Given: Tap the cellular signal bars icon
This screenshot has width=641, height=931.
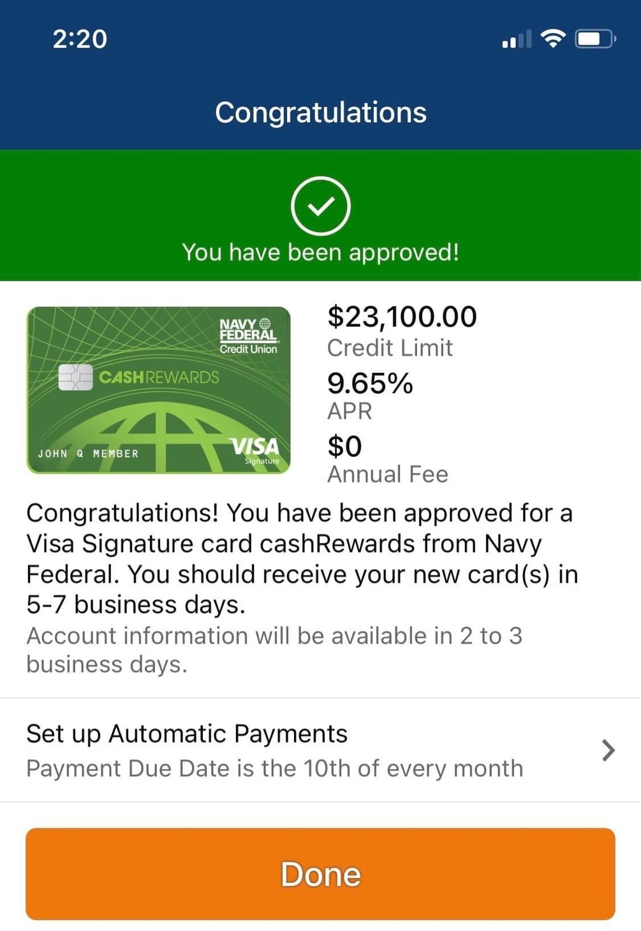Looking at the screenshot, I should click(516, 40).
